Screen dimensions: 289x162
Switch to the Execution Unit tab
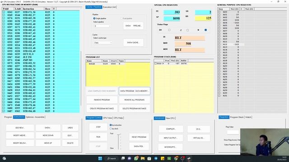tap(109, 7)
